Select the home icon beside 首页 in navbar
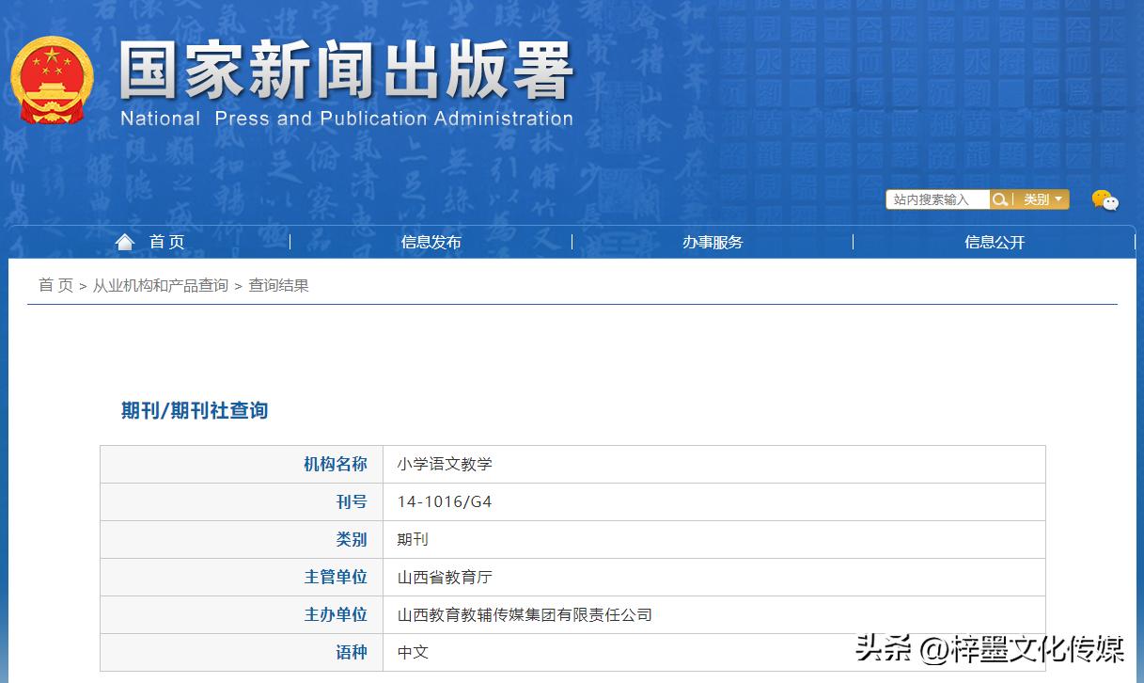1144x683 pixels. pos(125,241)
